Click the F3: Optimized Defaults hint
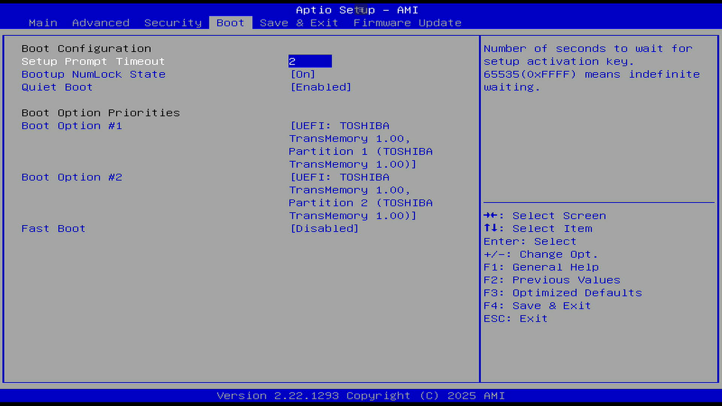Image resolution: width=722 pixels, height=406 pixels. (563, 293)
